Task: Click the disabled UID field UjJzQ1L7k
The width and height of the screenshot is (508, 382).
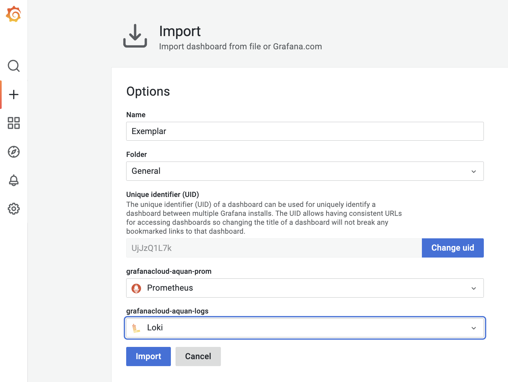Action: [274, 248]
